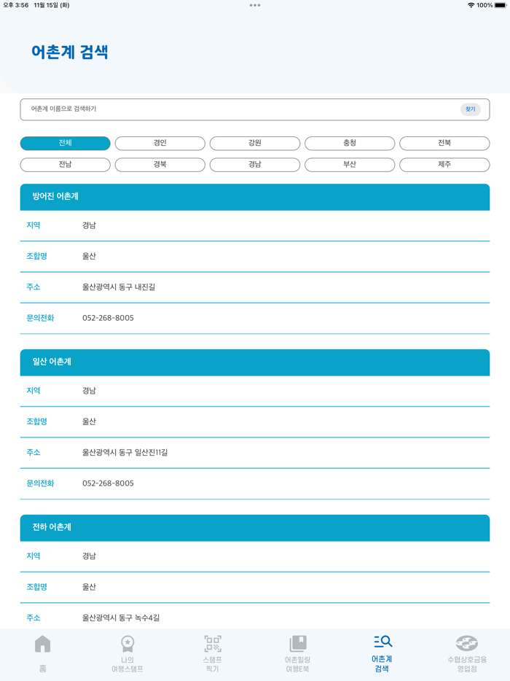Tap the status bar time 오후 3:56

point(15,5)
